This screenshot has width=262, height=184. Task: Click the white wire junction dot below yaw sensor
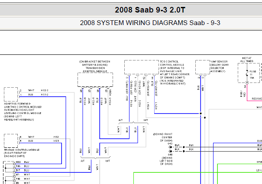205,117
